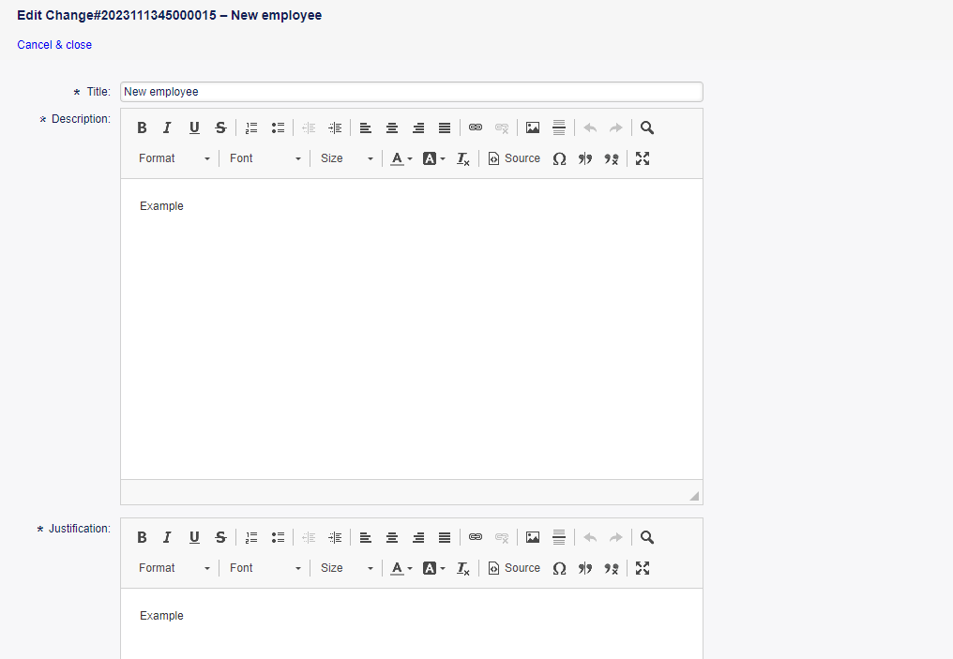Center align text in Justification editor
The width and height of the screenshot is (953, 659).
coord(392,538)
